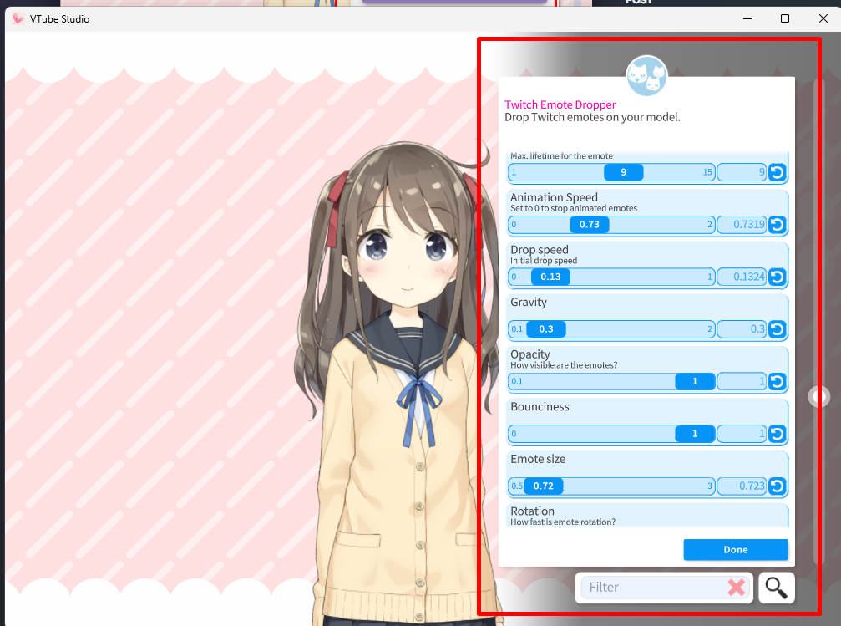The height and width of the screenshot is (626, 841).
Task: Reset the Max lifetime slider value
Action: pos(777,172)
